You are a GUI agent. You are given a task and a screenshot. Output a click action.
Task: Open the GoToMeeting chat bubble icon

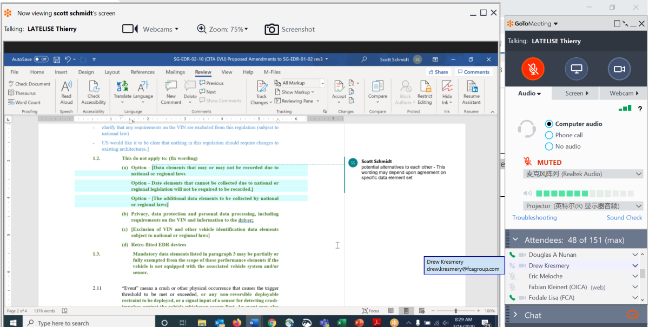[x=632, y=315]
